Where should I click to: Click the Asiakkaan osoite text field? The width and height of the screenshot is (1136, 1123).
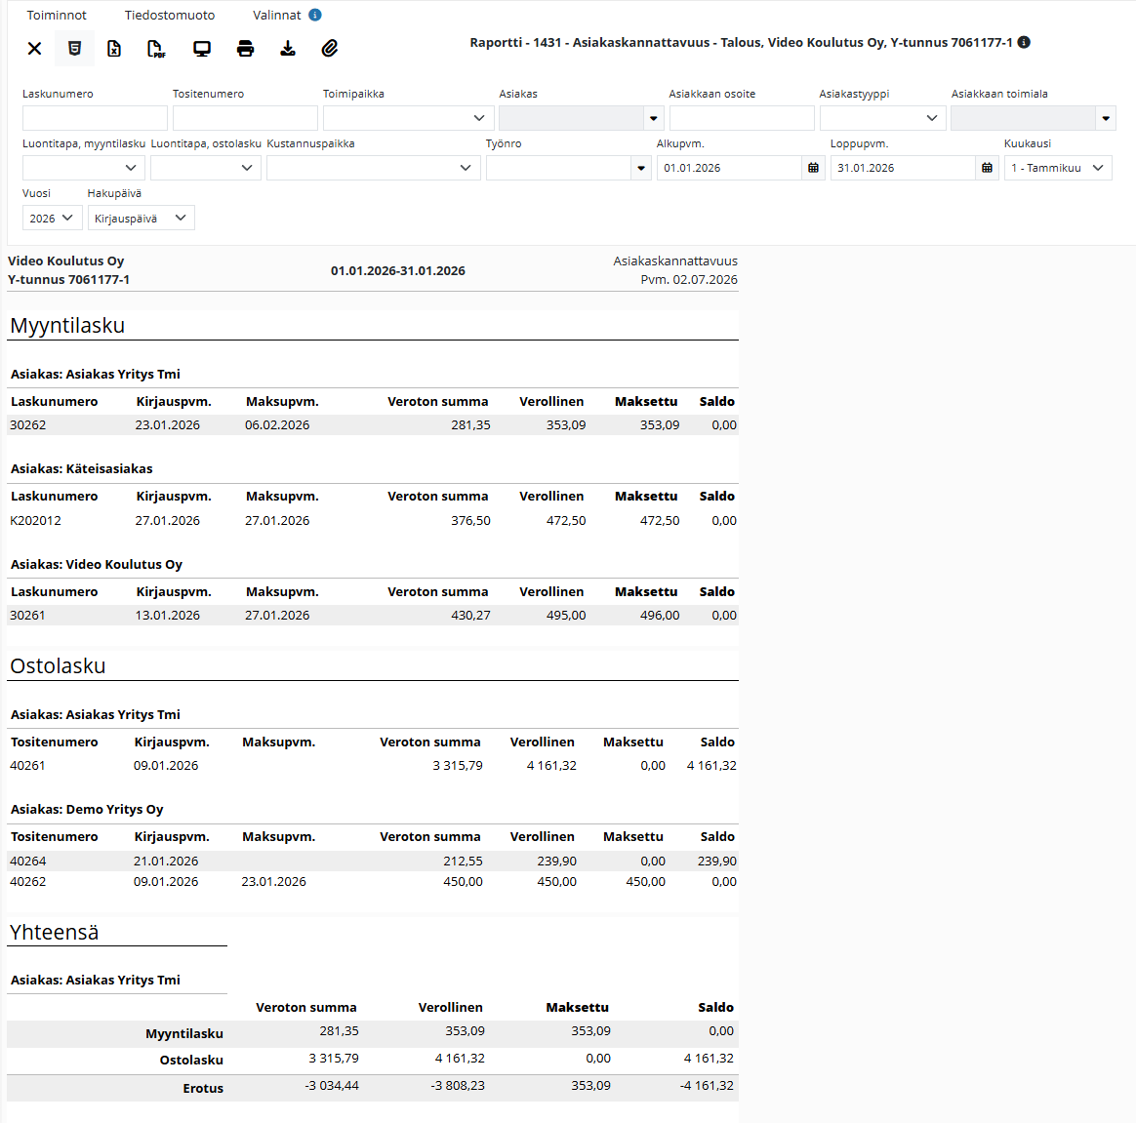tap(742, 118)
